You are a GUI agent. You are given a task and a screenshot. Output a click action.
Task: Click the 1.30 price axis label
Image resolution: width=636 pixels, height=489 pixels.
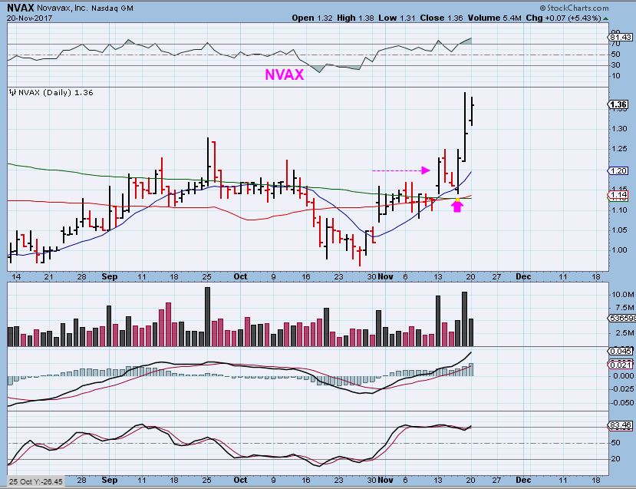tap(619, 129)
